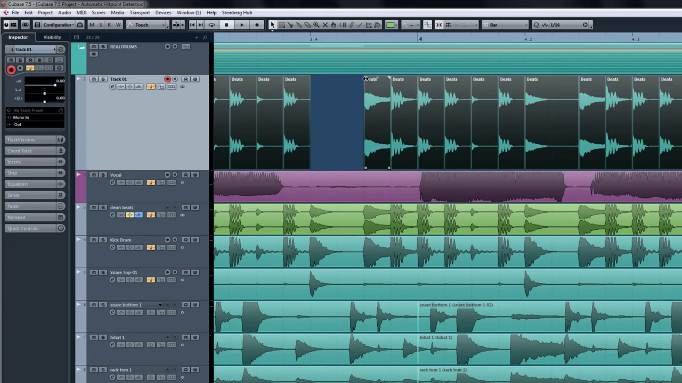Start playback with the Play button
Screen dimensions: 682x383
(x=242, y=25)
